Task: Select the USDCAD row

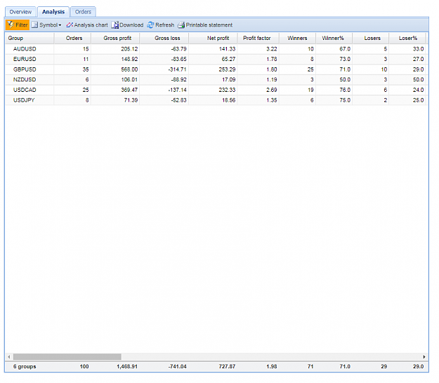Action: [x=216, y=90]
